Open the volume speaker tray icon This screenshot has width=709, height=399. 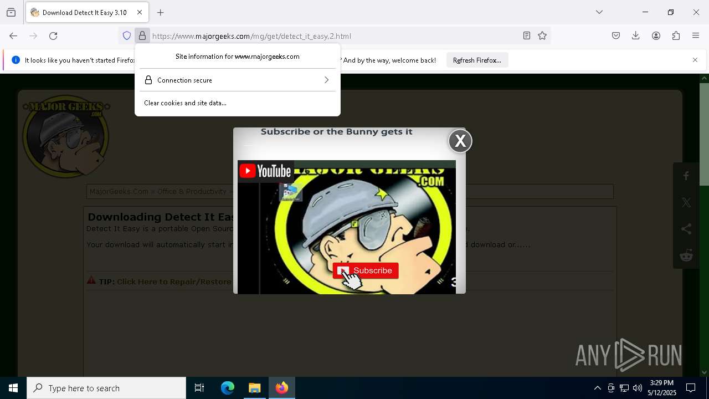pyautogui.click(x=638, y=388)
